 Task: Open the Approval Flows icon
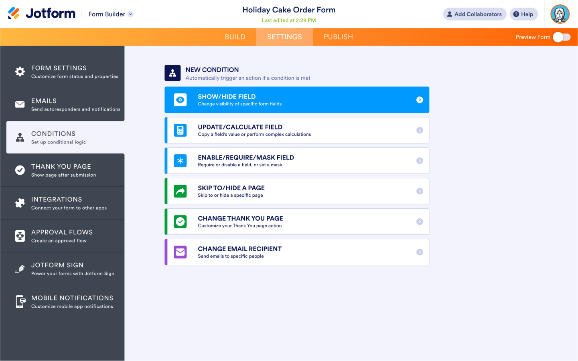click(x=20, y=236)
